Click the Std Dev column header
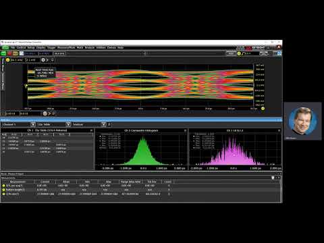This screenshot has width=324, height=243. [x=152, y=182]
